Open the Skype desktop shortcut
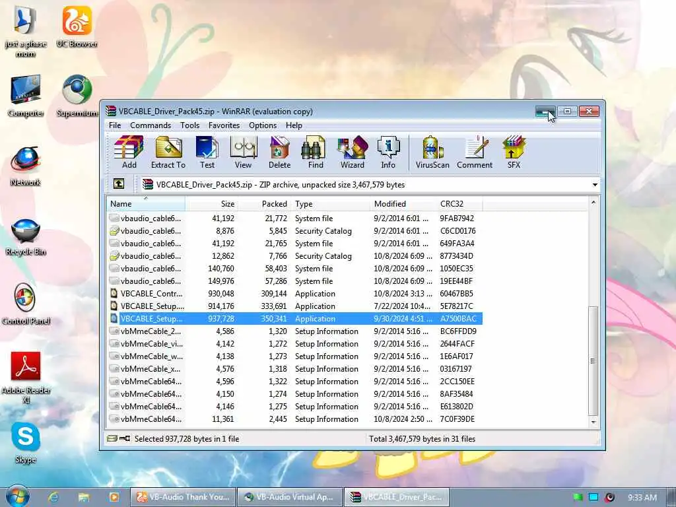This screenshot has width=676, height=507. (26, 443)
